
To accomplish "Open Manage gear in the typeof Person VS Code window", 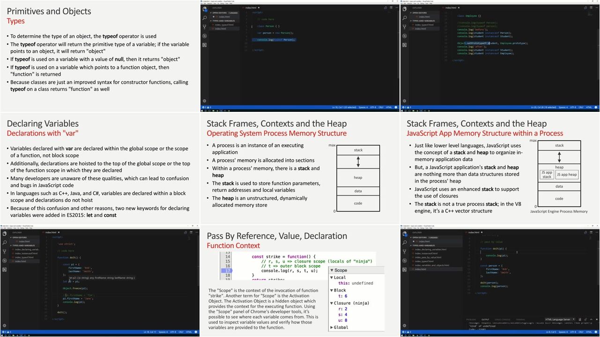I will click(205, 101).
